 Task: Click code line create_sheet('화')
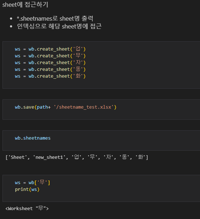pos(50,76)
